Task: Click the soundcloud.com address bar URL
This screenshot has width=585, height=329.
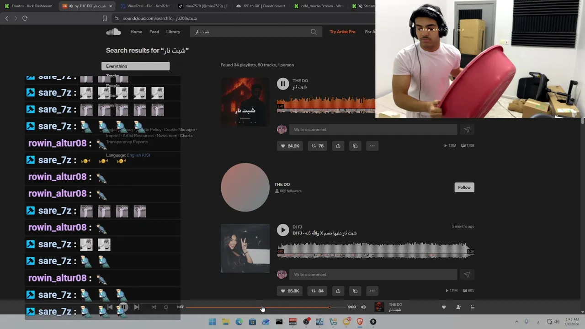Action: (160, 18)
